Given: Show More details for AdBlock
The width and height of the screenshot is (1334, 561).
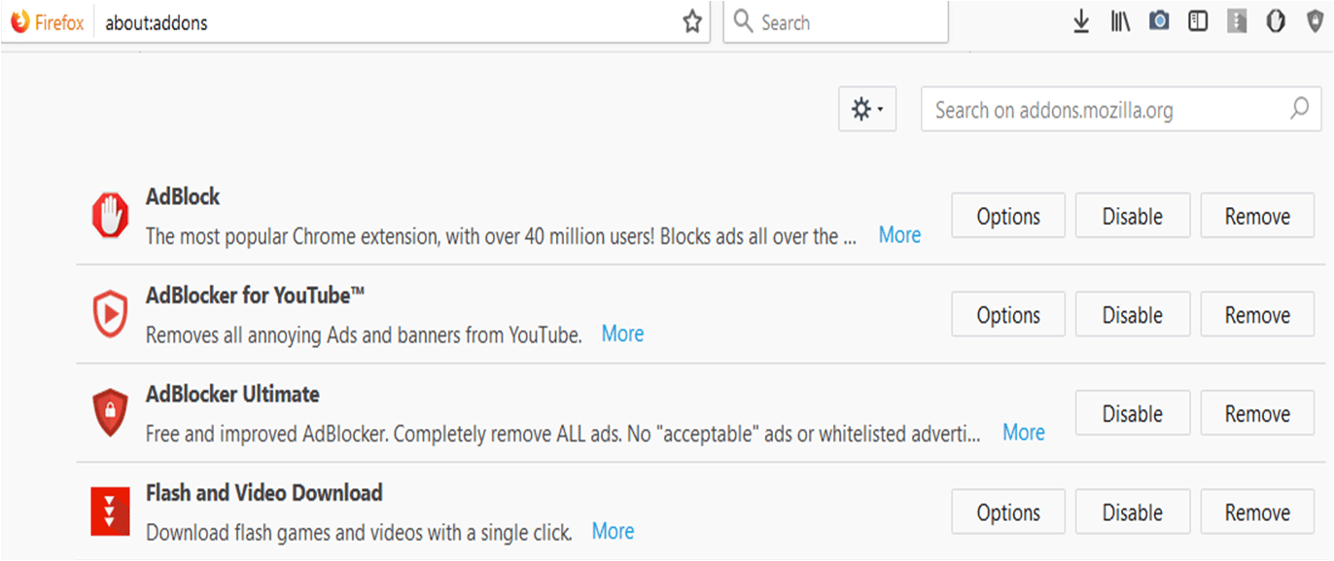Looking at the screenshot, I should [899, 234].
